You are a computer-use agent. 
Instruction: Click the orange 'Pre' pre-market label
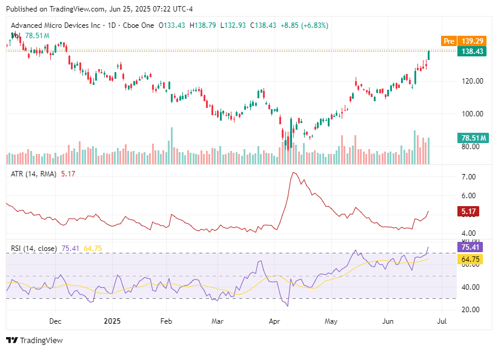point(449,41)
